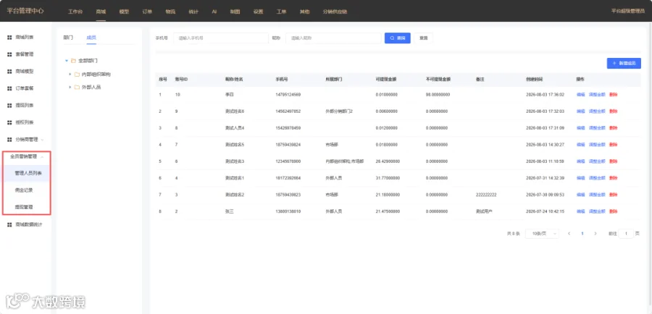This screenshot has height=314, width=652.
Task: Open 提现管理 in sidebar
Action: tap(24, 207)
